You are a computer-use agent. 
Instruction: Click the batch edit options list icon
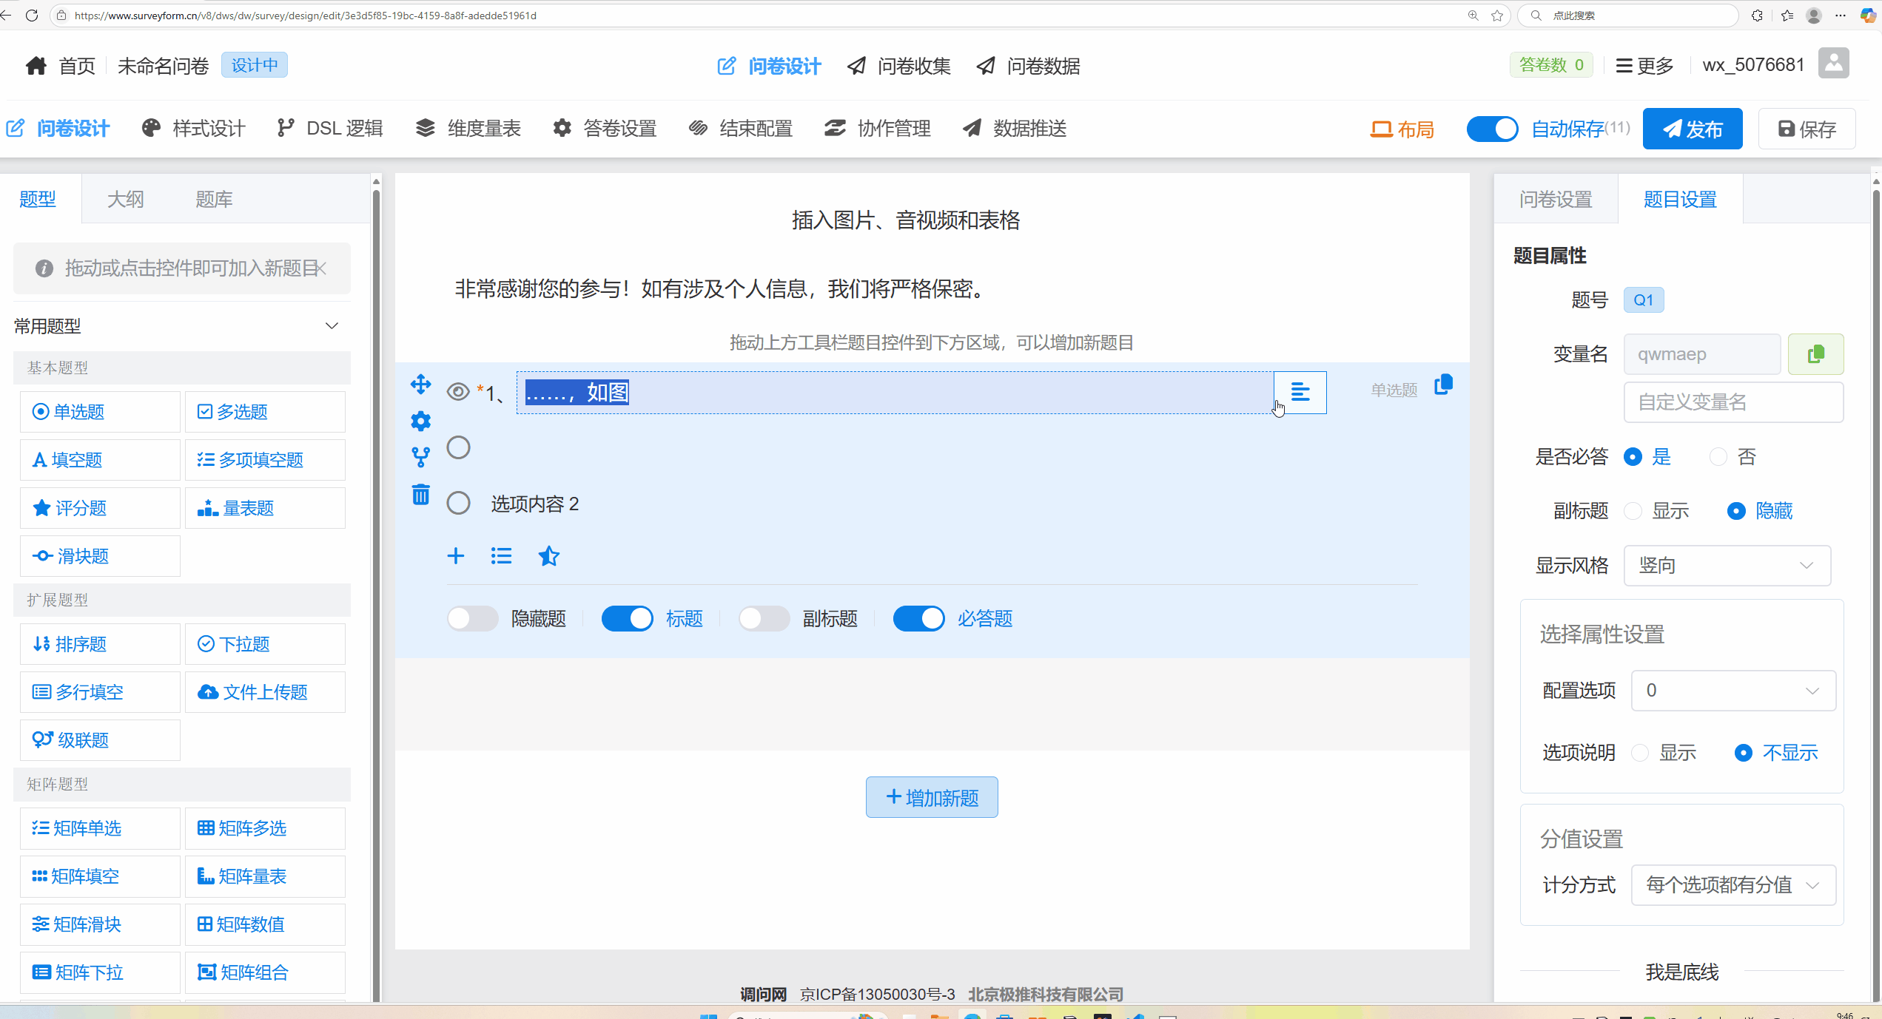click(501, 556)
